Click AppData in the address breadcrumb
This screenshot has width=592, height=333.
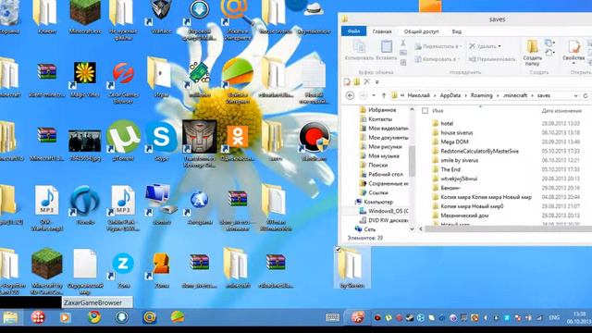[x=450, y=95]
